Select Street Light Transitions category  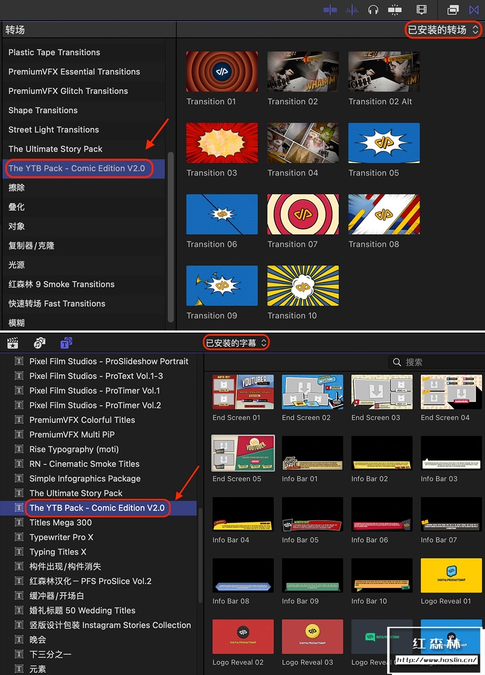54,130
